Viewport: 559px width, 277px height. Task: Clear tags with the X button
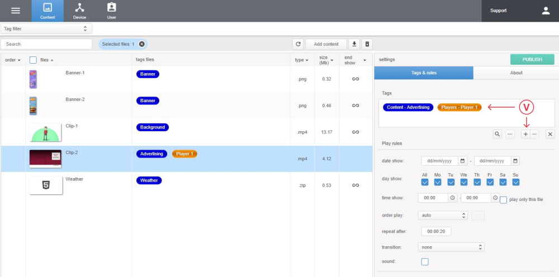[x=550, y=134]
